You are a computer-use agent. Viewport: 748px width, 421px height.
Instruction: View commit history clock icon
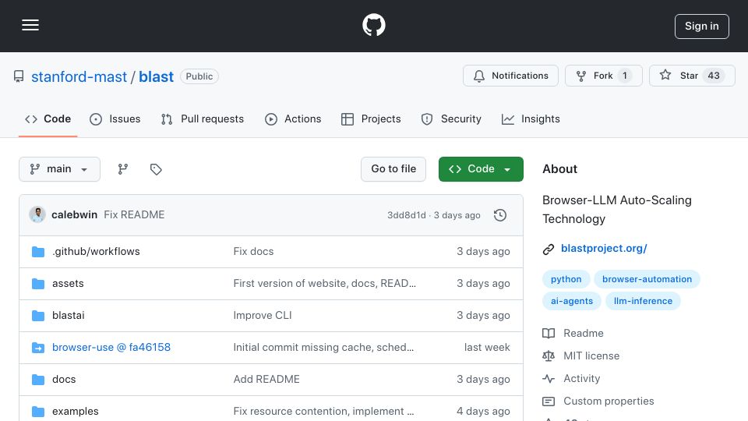coord(500,215)
